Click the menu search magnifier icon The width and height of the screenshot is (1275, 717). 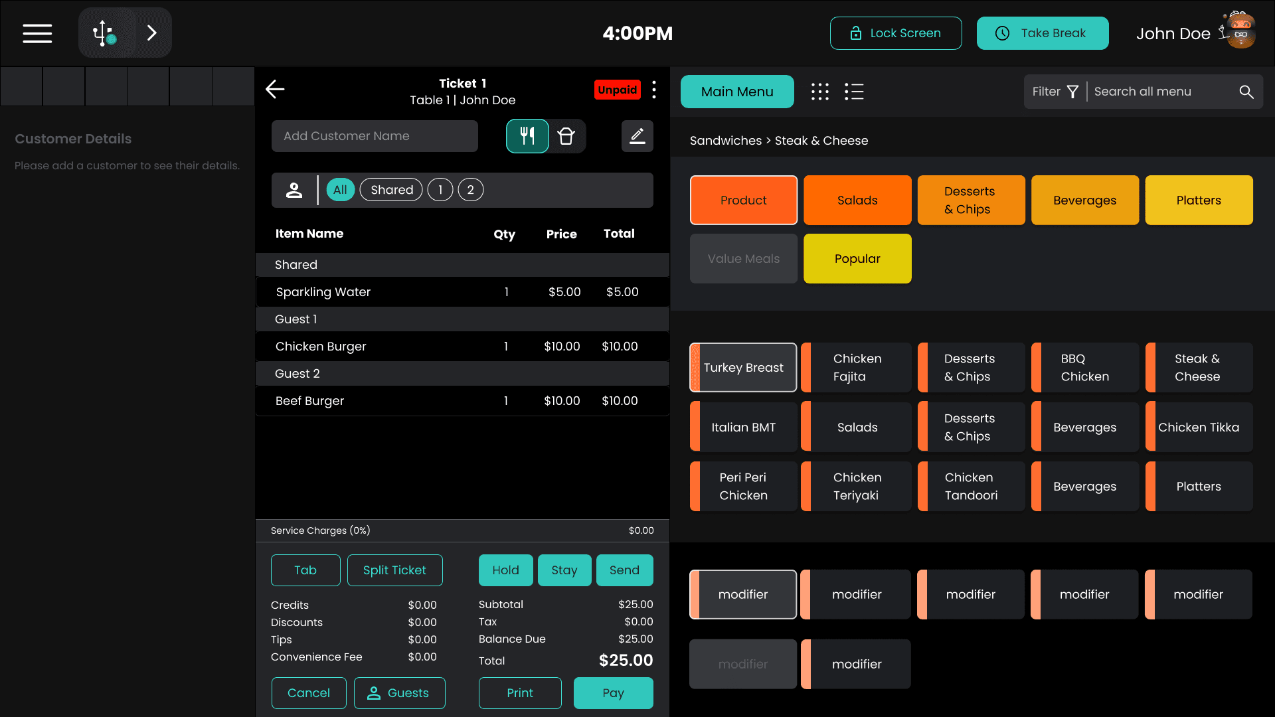pos(1246,92)
